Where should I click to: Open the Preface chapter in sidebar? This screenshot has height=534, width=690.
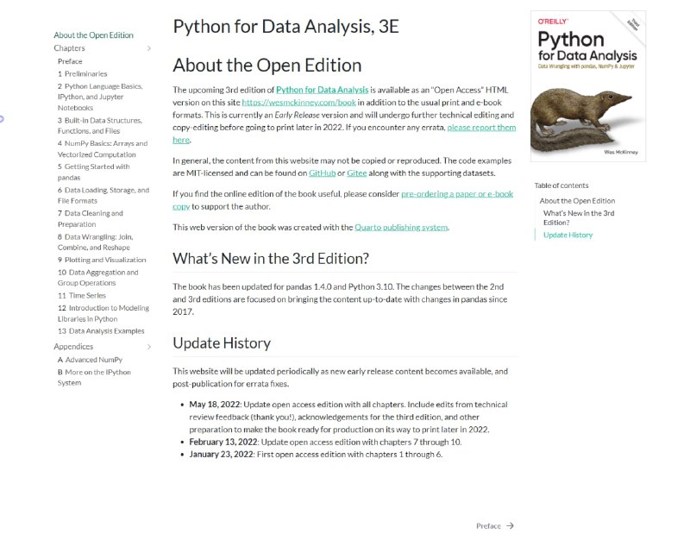click(70, 61)
